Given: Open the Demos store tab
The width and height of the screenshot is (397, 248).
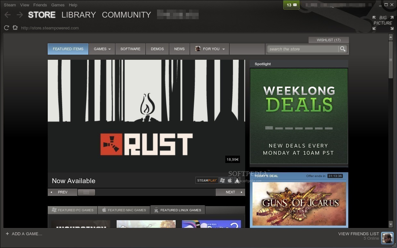Looking at the screenshot, I should (157, 49).
